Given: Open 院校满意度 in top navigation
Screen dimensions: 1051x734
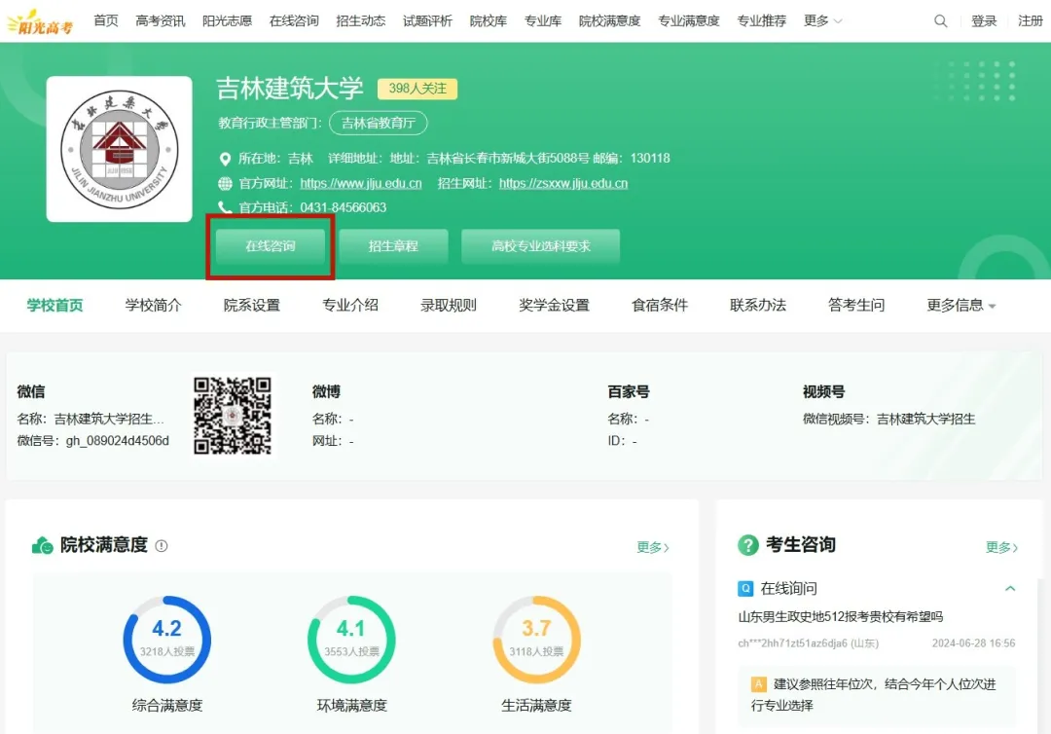Looking at the screenshot, I should (610, 20).
